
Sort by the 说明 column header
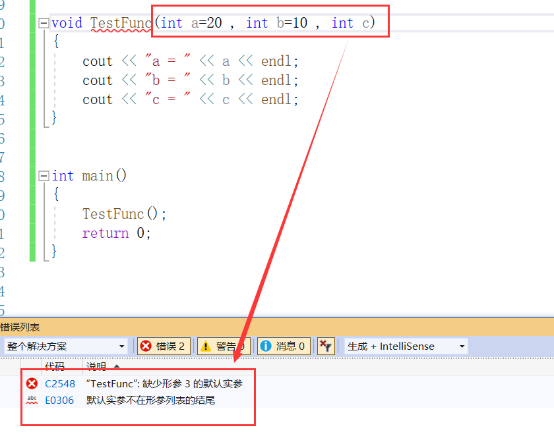(x=96, y=367)
